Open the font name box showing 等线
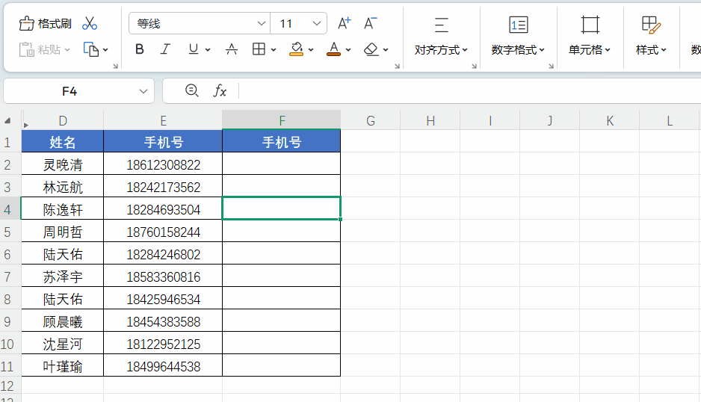 point(200,24)
